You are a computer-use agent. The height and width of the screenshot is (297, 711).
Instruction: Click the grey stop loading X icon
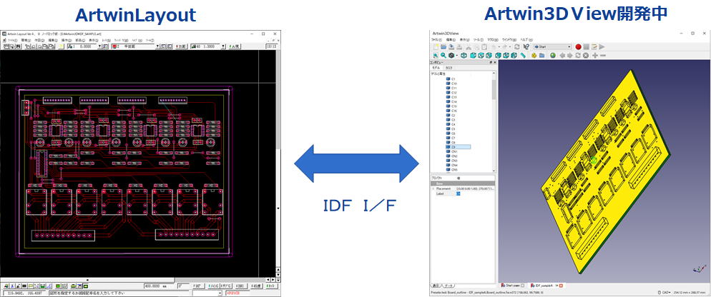586,55
